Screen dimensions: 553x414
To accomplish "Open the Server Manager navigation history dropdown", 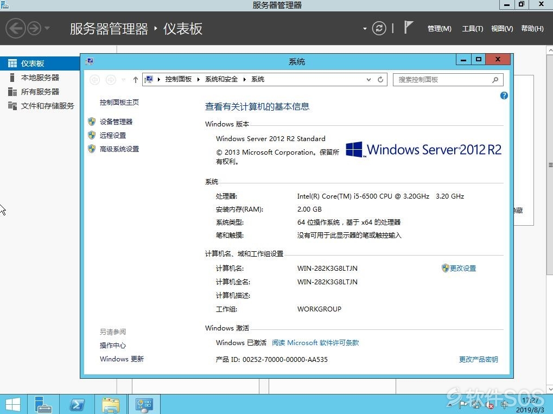I will [x=47, y=28].
